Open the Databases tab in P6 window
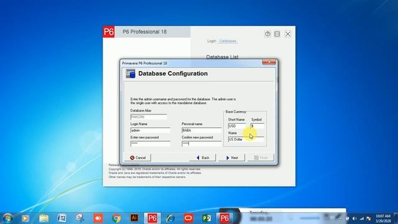Image resolution: width=398 pixels, height=224 pixels. [x=228, y=41]
